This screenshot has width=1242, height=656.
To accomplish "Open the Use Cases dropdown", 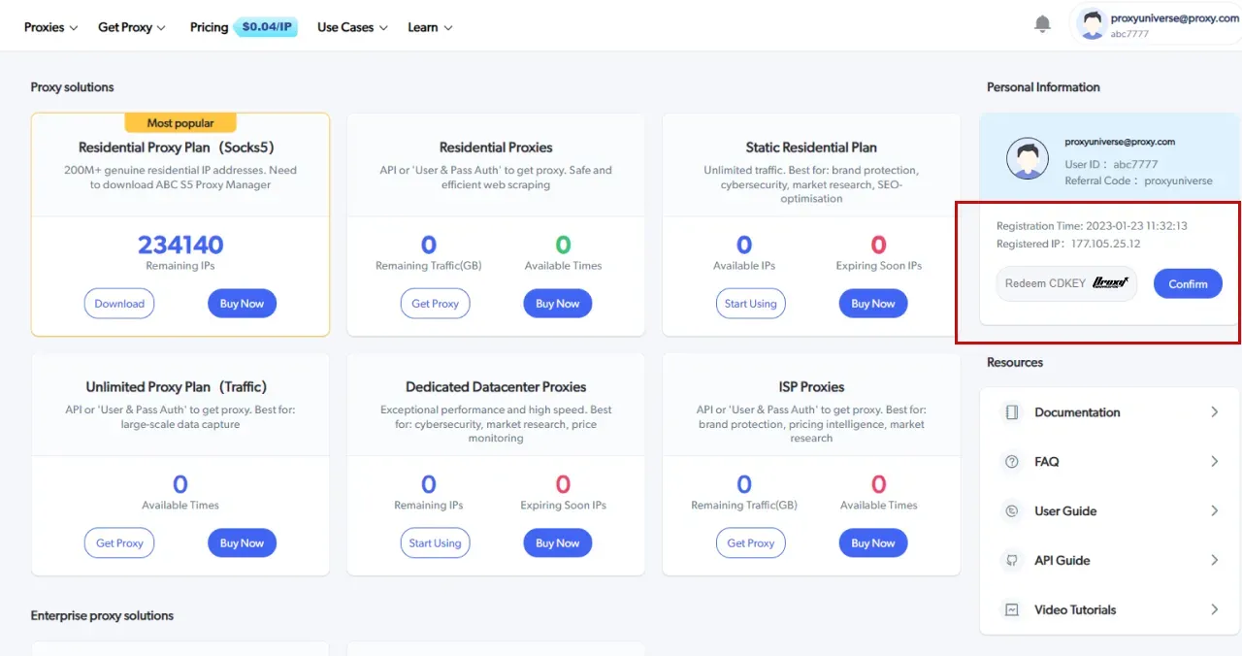I will [x=351, y=27].
